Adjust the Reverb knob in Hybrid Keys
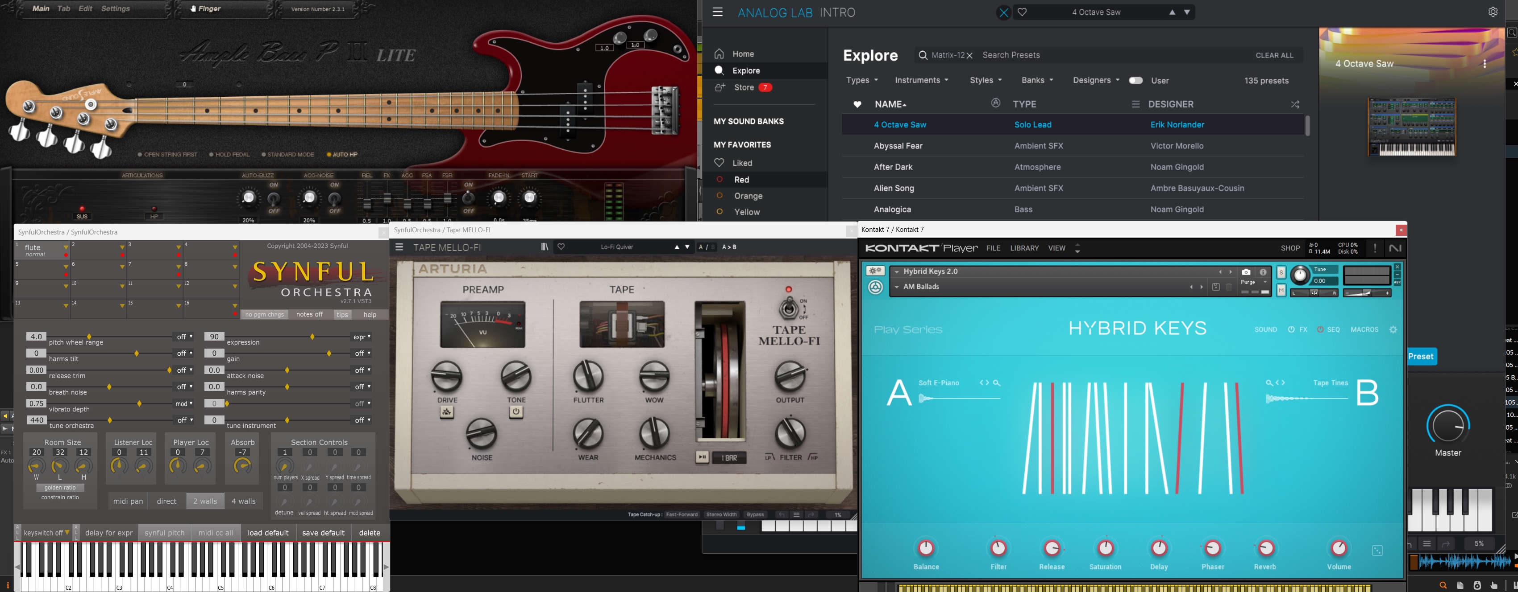 (x=1265, y=548)
